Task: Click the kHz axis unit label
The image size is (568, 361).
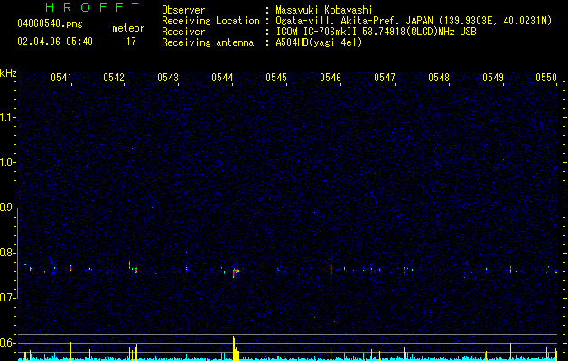Action: pyautogui.click(x=8, y=73)
